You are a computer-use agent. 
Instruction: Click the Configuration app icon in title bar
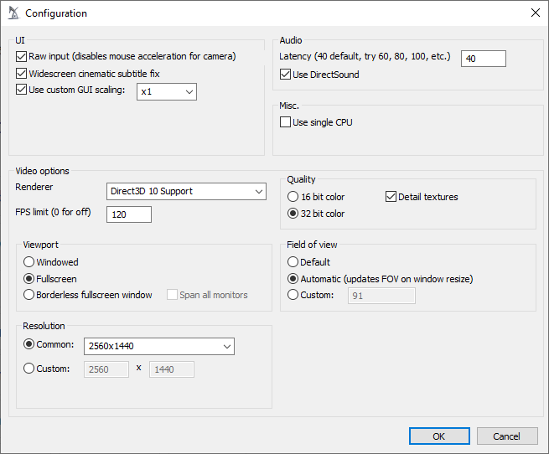(x=13, y=13)
